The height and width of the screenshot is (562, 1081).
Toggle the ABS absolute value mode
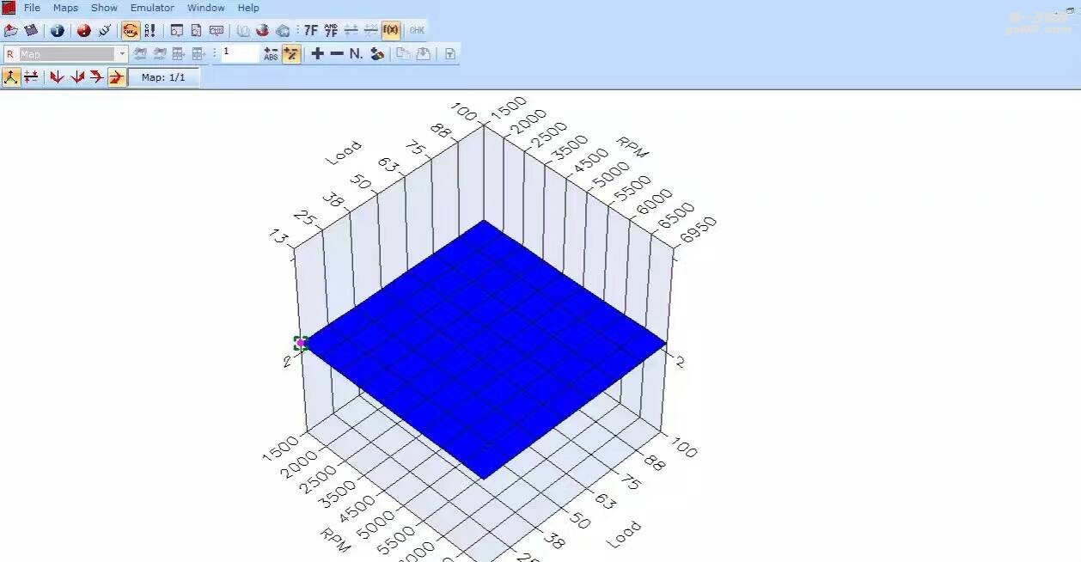point(271,54)
